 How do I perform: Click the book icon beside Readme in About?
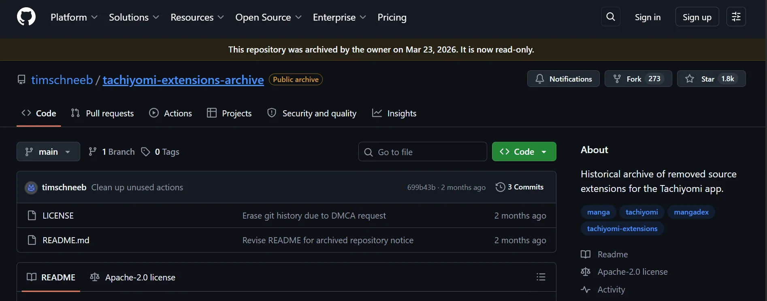click(x=586, y=254)
